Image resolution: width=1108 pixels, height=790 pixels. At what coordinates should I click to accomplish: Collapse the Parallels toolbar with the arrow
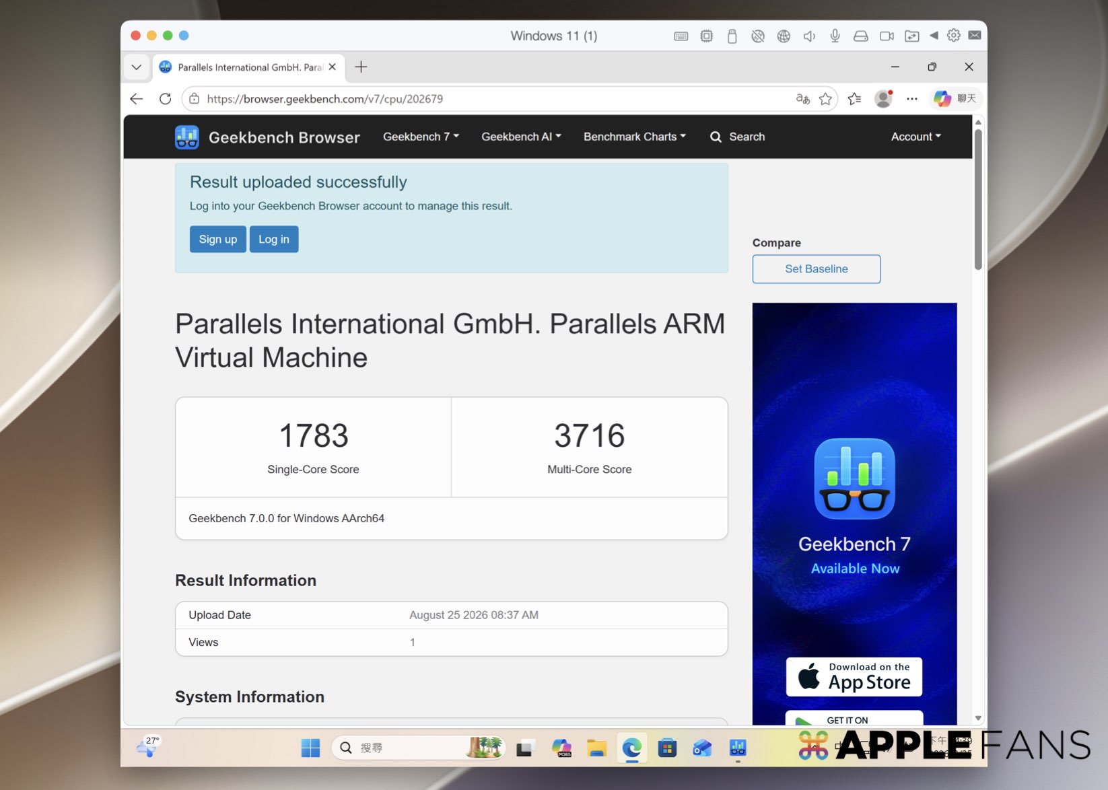point(934,36)
